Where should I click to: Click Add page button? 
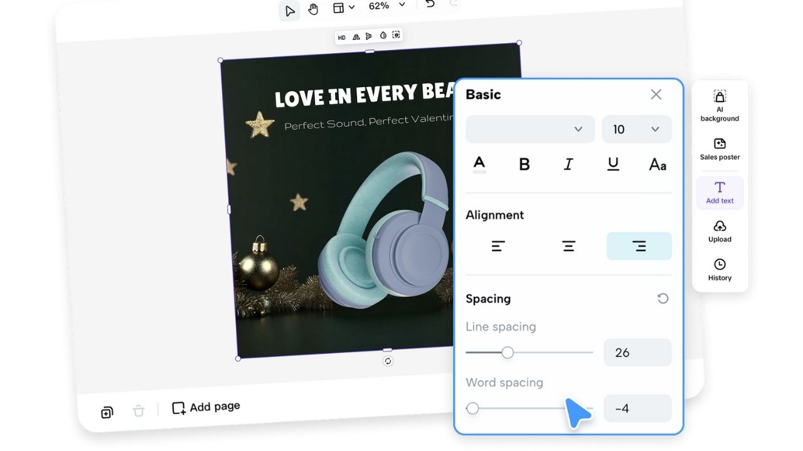(x=206, y=408)
